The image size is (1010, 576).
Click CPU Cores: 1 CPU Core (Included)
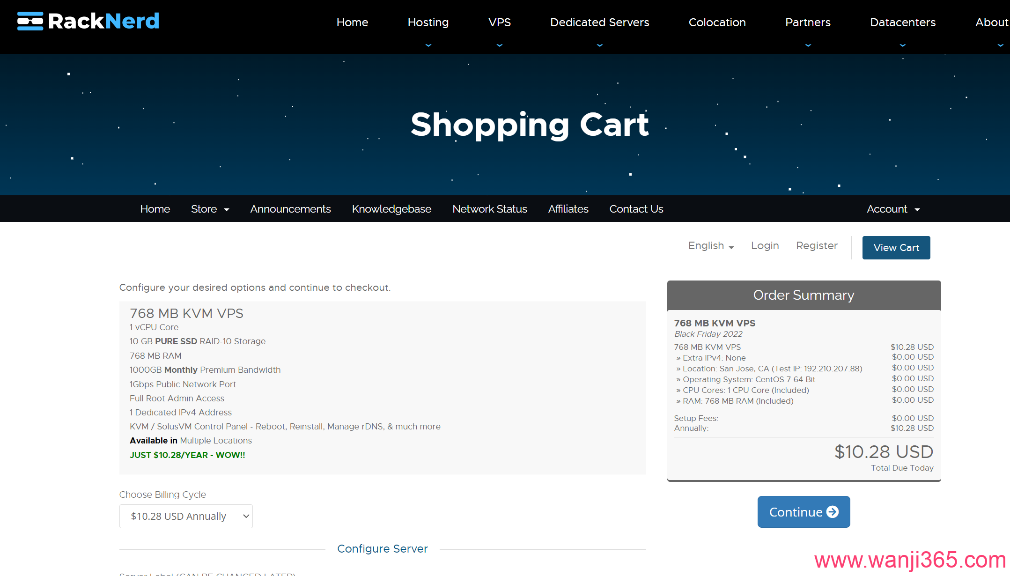click(x=743, y=390)
